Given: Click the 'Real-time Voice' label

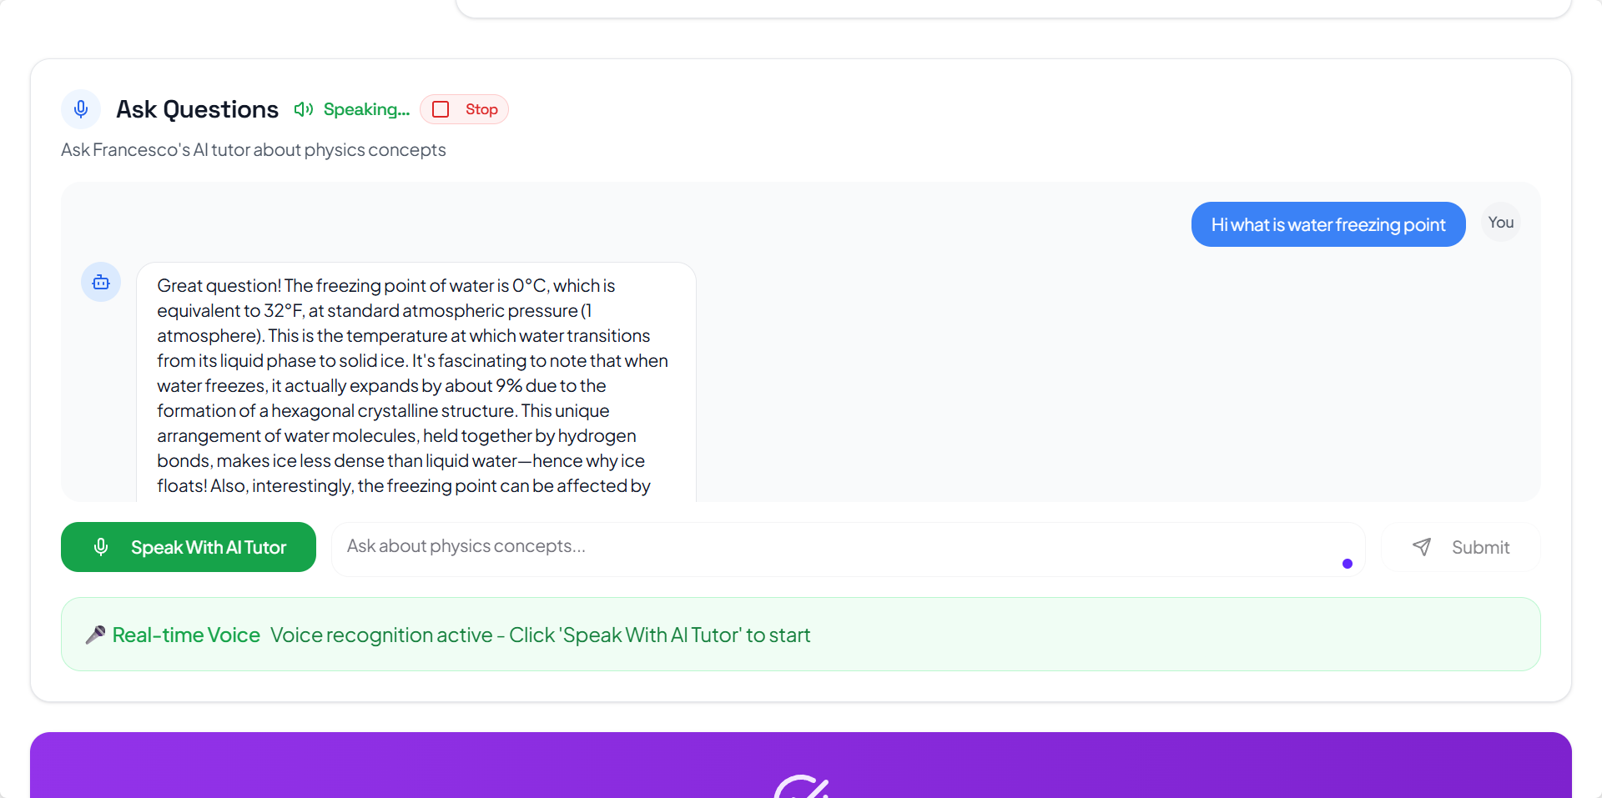Looking at the screenshot, I should (x=186, y=635).
